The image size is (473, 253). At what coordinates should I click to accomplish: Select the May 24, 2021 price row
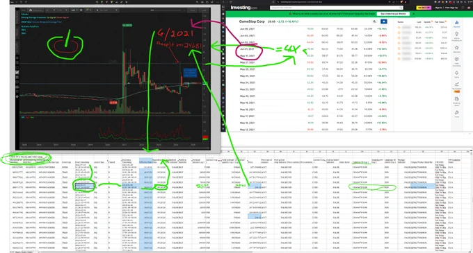pos(313,82)
